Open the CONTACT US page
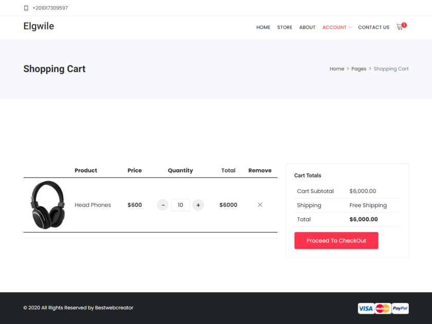 373,27
